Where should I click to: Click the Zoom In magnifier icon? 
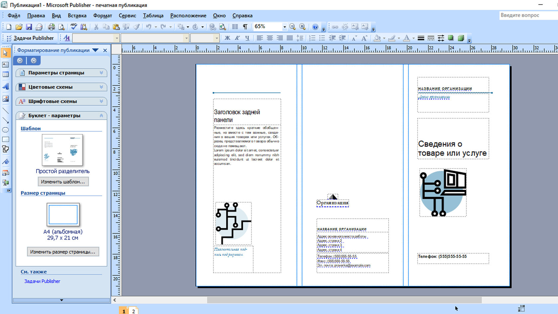(302, 27)
